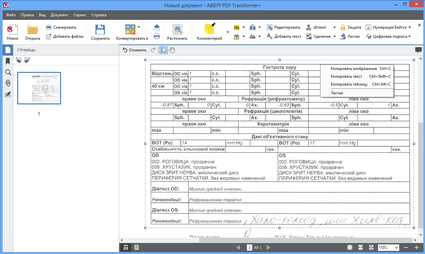
Task: Choose Ластик from the context menu
Action: (x=357, y=93)
